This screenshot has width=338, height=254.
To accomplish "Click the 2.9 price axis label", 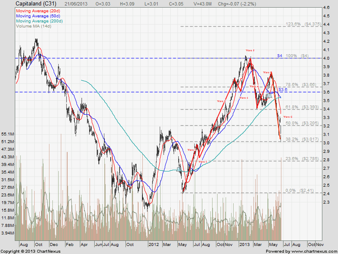I will tap(326, 152).
